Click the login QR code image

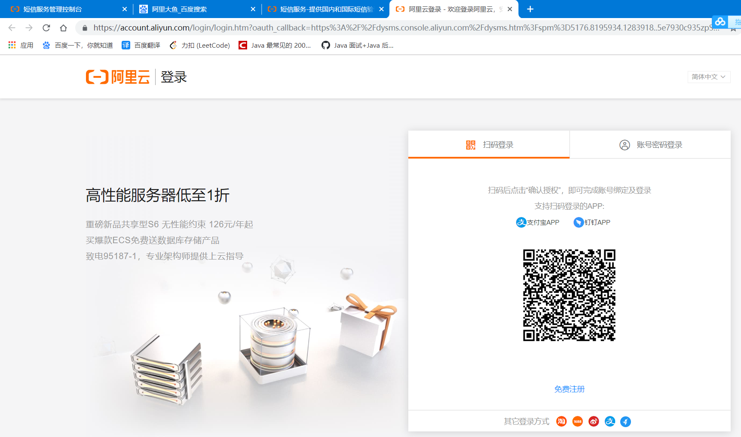coord(569,295)
